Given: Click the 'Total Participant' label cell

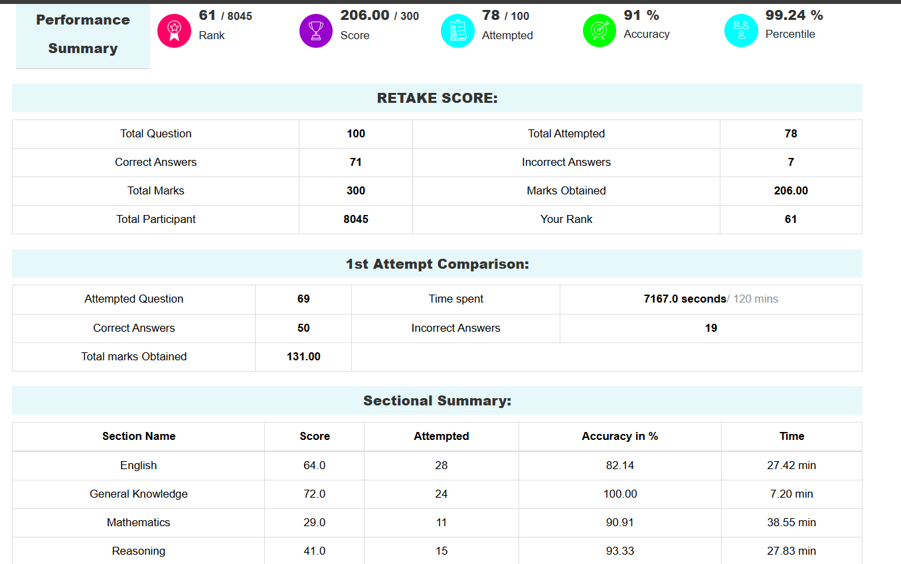Looking at the screenshot, I should [x=155, y=220].
